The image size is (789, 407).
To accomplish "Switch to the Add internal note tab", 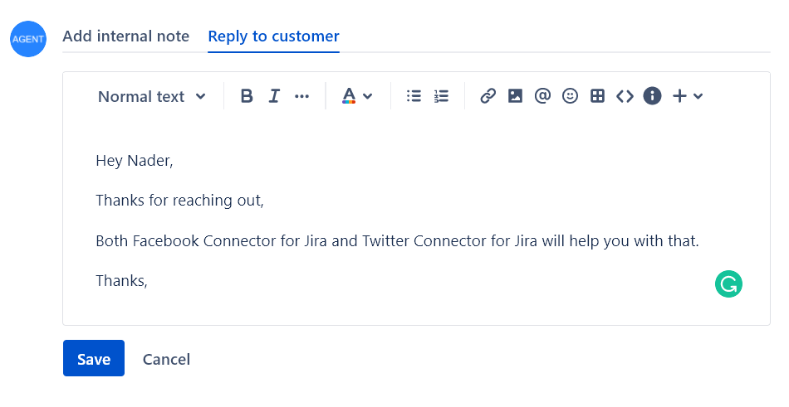I will coord(125,36).
